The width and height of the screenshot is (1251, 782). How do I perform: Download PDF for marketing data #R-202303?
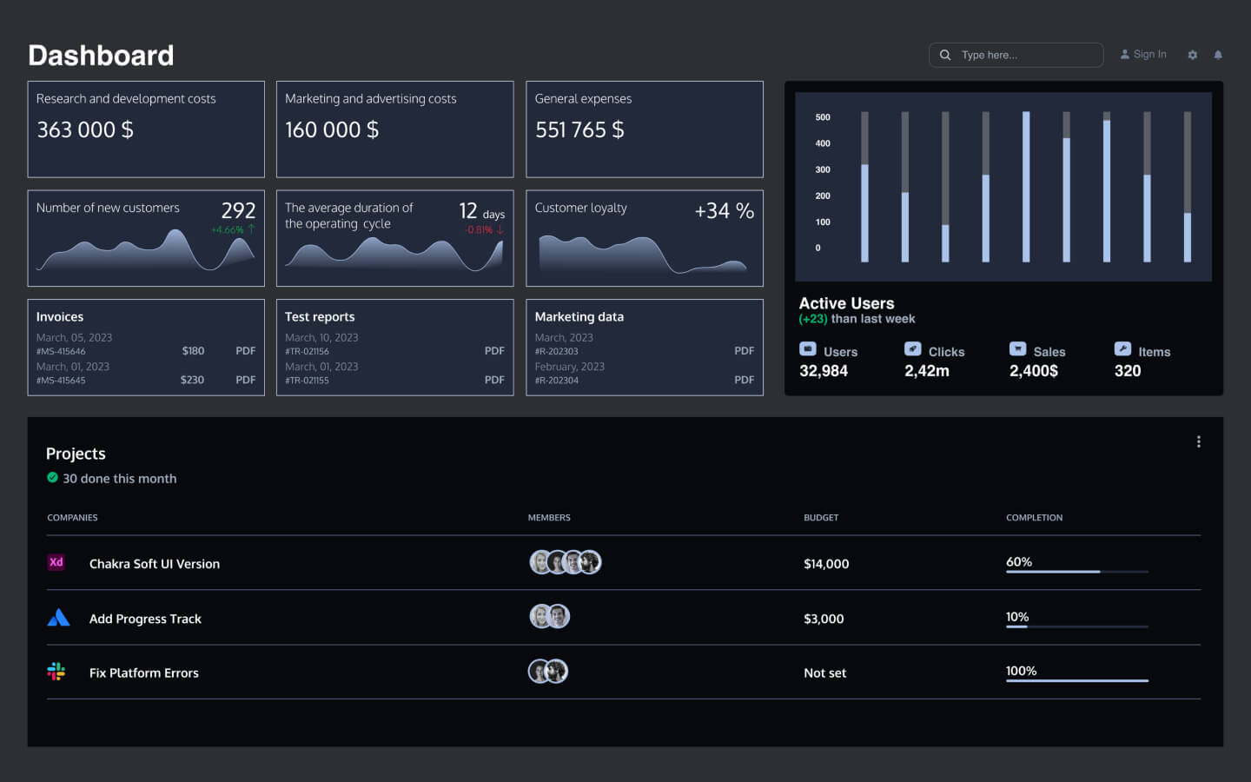(x=745, y=351)
